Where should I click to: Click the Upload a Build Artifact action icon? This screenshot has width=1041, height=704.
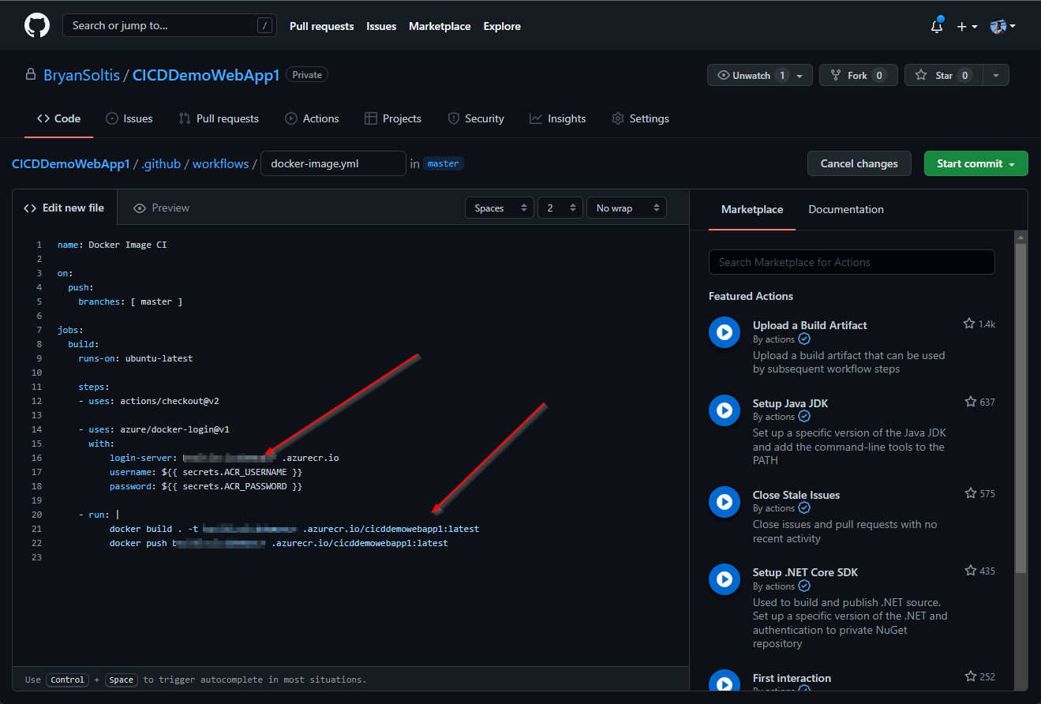click(724, 332)
